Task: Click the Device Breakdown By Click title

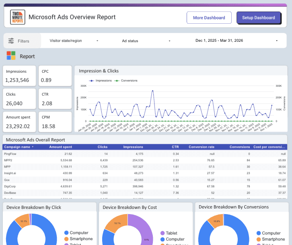Action: [x=34, y=207]
